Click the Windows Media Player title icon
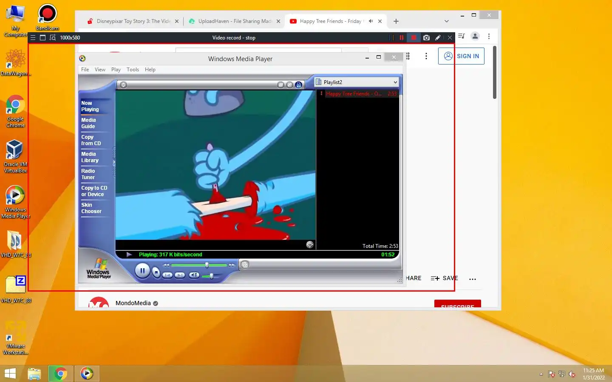 pos(82,59)
